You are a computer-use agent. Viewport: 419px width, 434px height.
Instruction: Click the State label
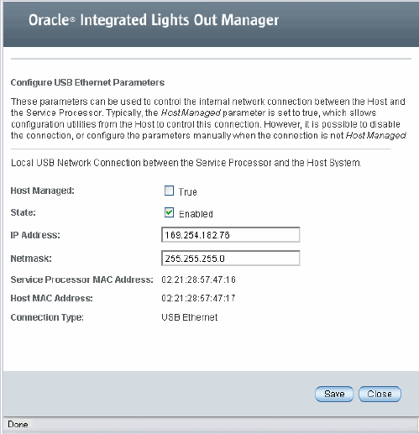click(x=24, y=212)
